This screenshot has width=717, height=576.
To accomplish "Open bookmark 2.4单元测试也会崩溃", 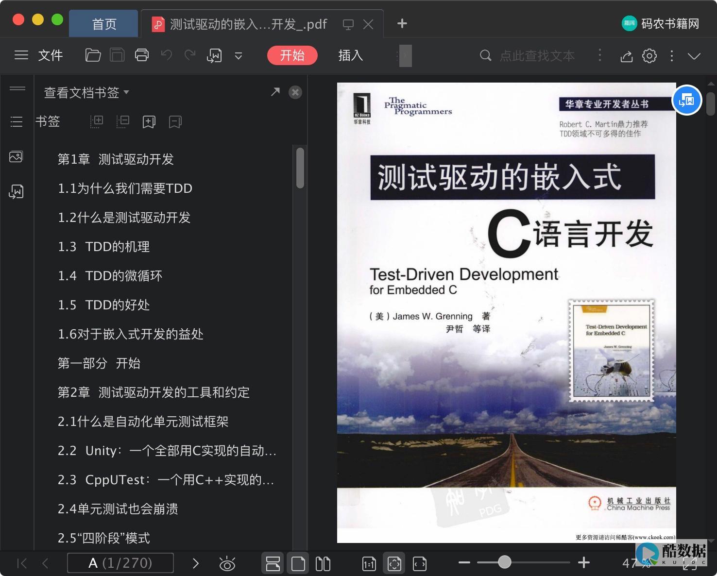I will (118, 509).
